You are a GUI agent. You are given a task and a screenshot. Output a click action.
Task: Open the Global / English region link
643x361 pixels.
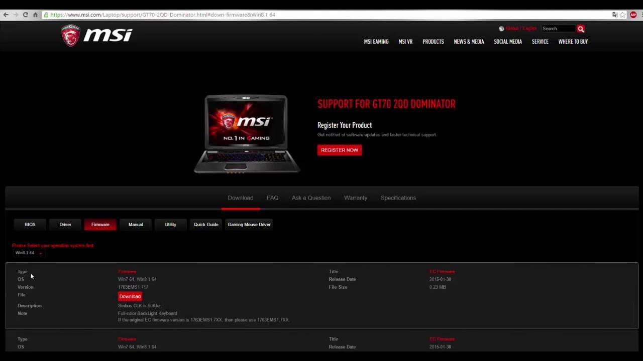click(x=521, y=29)
